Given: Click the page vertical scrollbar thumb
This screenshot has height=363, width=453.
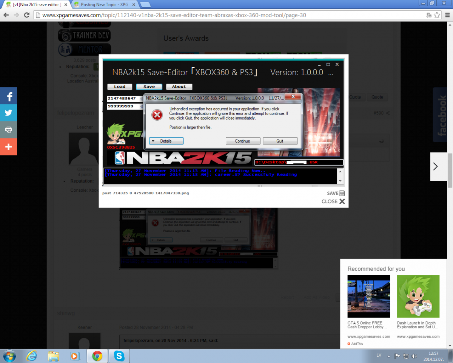Looking at the screenshot, I should (x=450, y=170).
